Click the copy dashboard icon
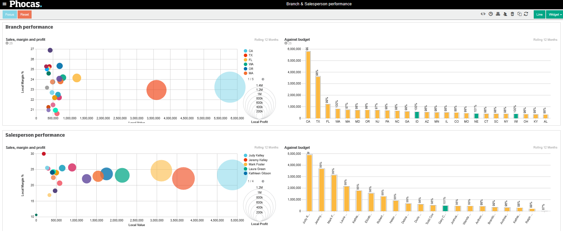 pyautogui.click(x=519, y=14)
